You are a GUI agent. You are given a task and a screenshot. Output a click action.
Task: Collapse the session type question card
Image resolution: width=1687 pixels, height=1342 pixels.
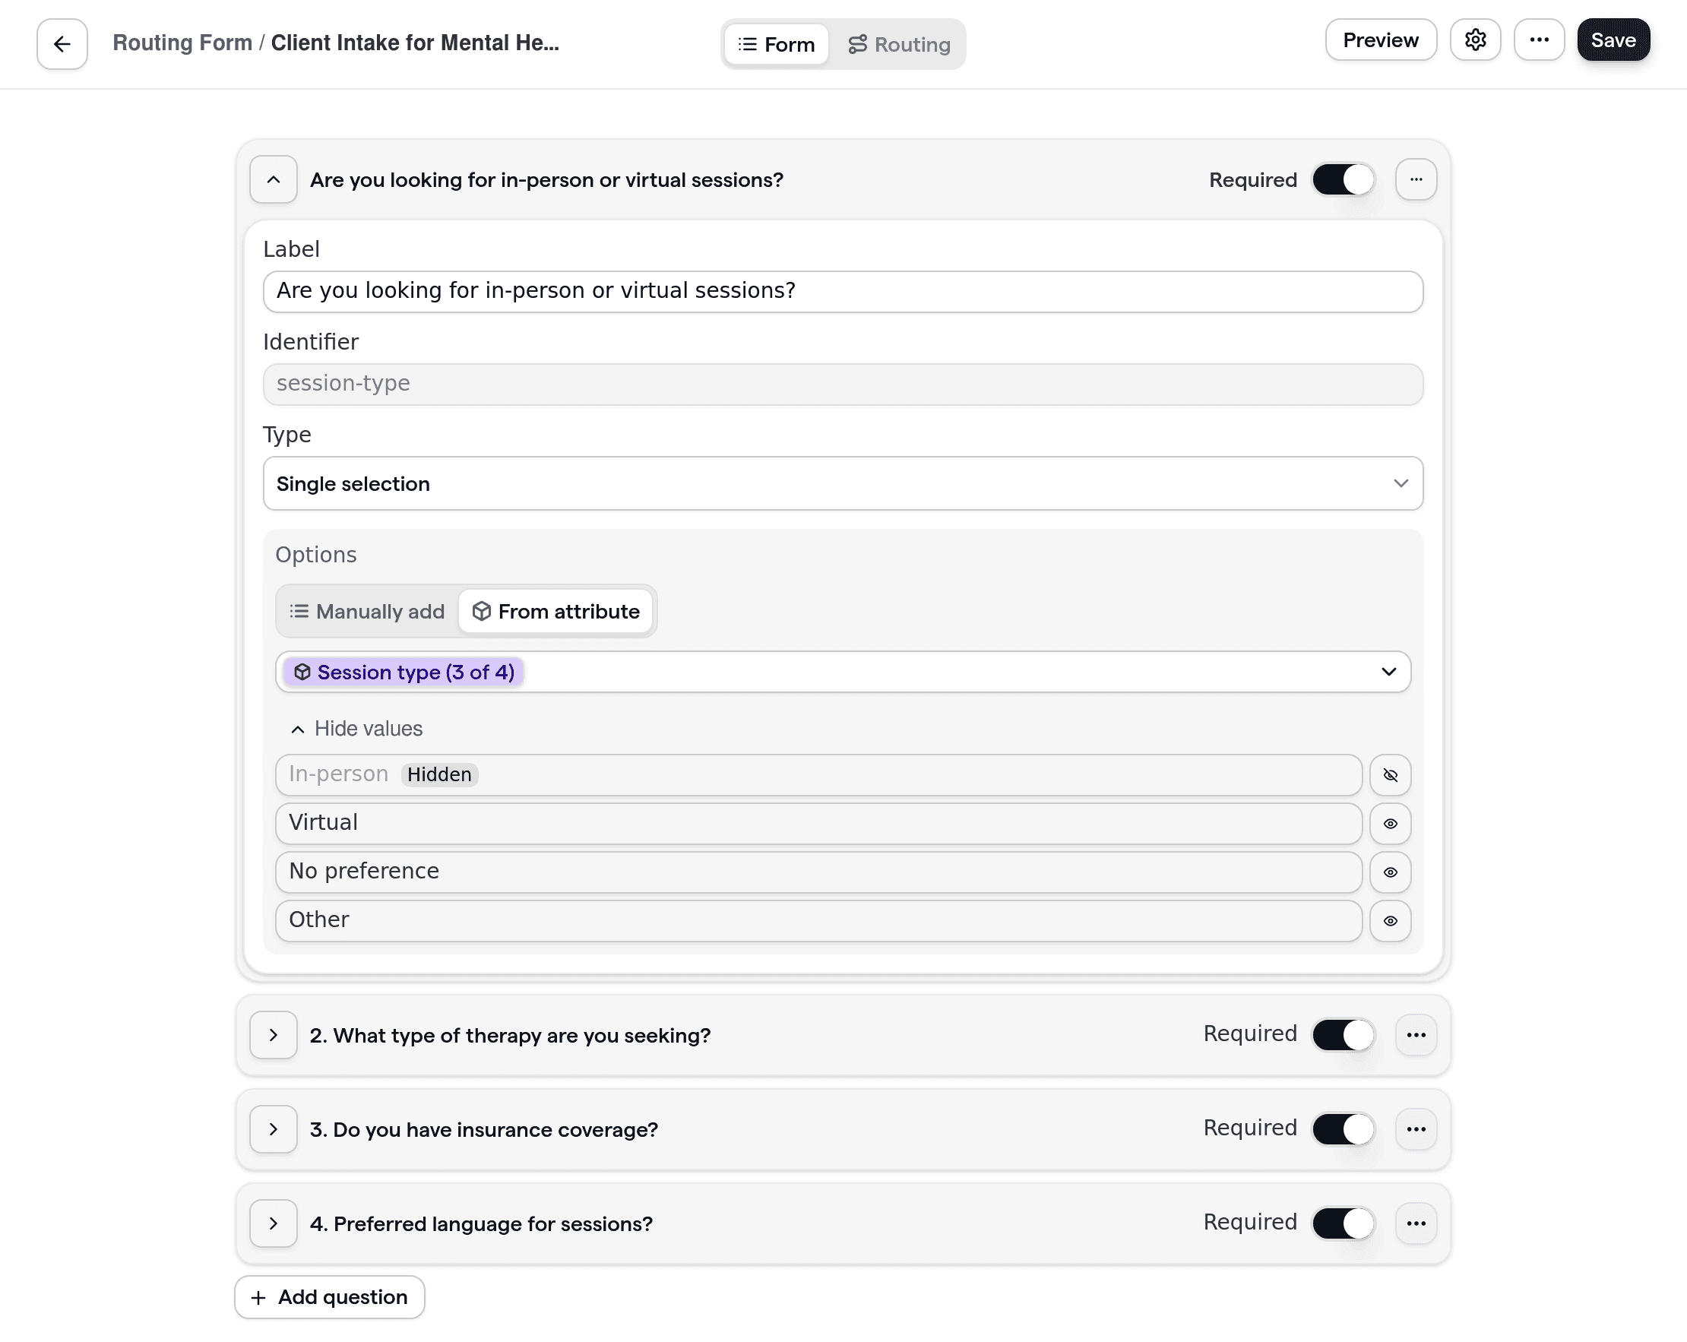point(273,179)
